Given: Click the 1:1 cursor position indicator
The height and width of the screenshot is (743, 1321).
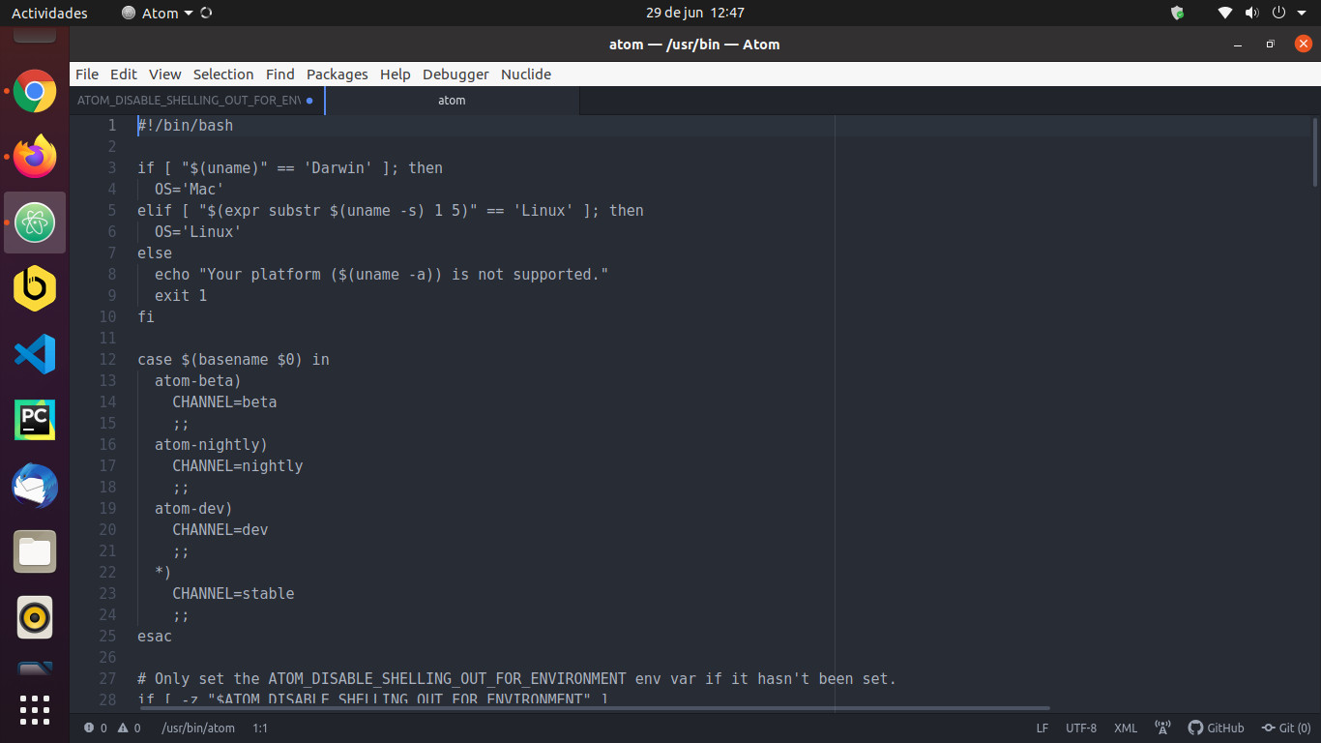Looking at the screenshot, I should coord(260,728).
